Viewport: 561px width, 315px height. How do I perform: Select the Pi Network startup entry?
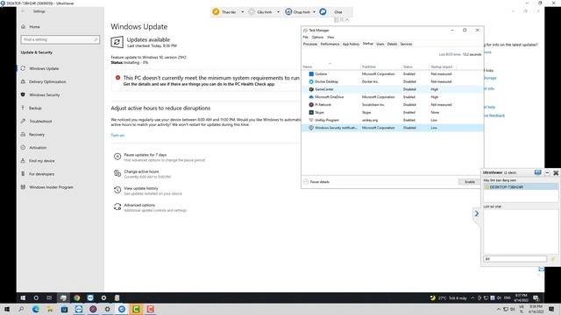[393, 105]
